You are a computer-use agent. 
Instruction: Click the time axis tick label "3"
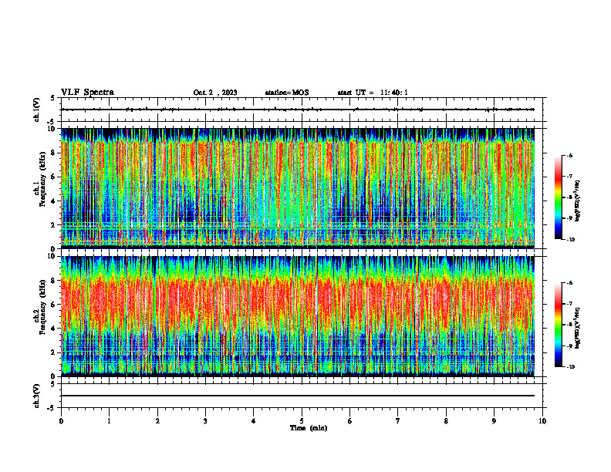pyautogui.click(x=205, y=421)
